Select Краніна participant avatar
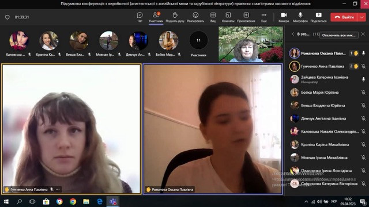 point(48,41)
